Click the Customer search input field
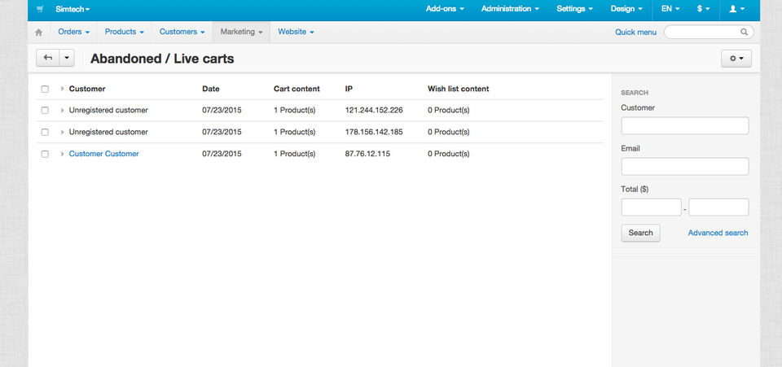 tap(685, 126)
